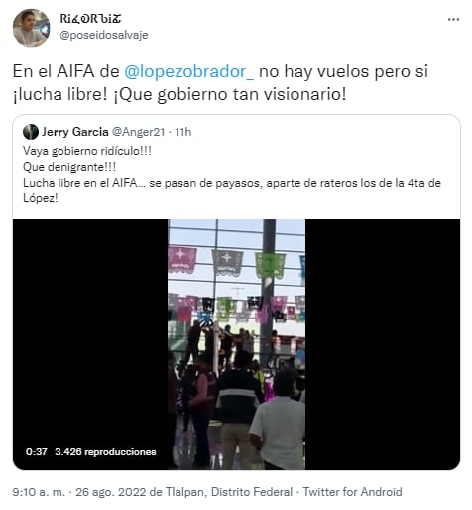Open the quoted tweet text 'Vaya gobierno ridículo!!!'

coord(87,151)
